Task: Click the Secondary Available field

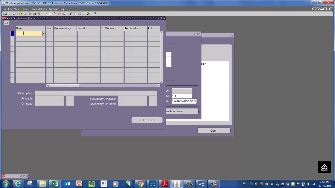Action: point(132,99)
